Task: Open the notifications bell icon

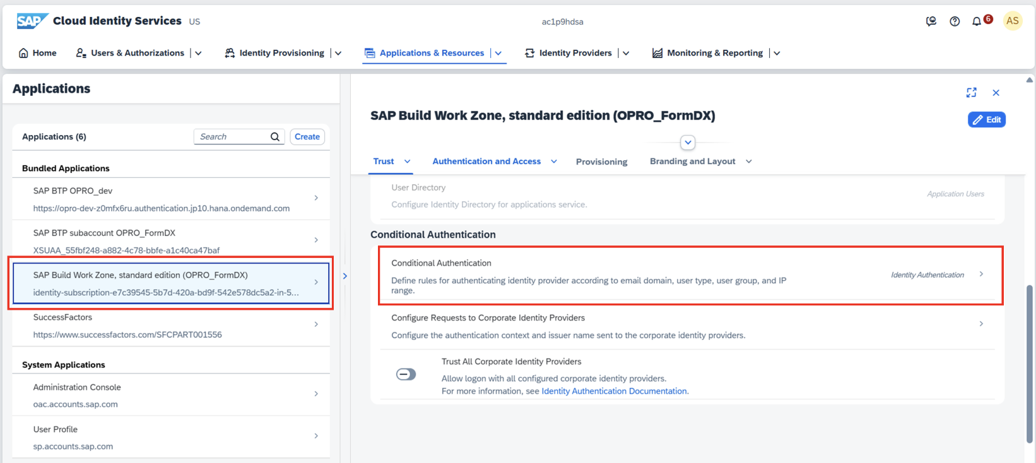Action: pyautogui.click(x=977, y=21)
